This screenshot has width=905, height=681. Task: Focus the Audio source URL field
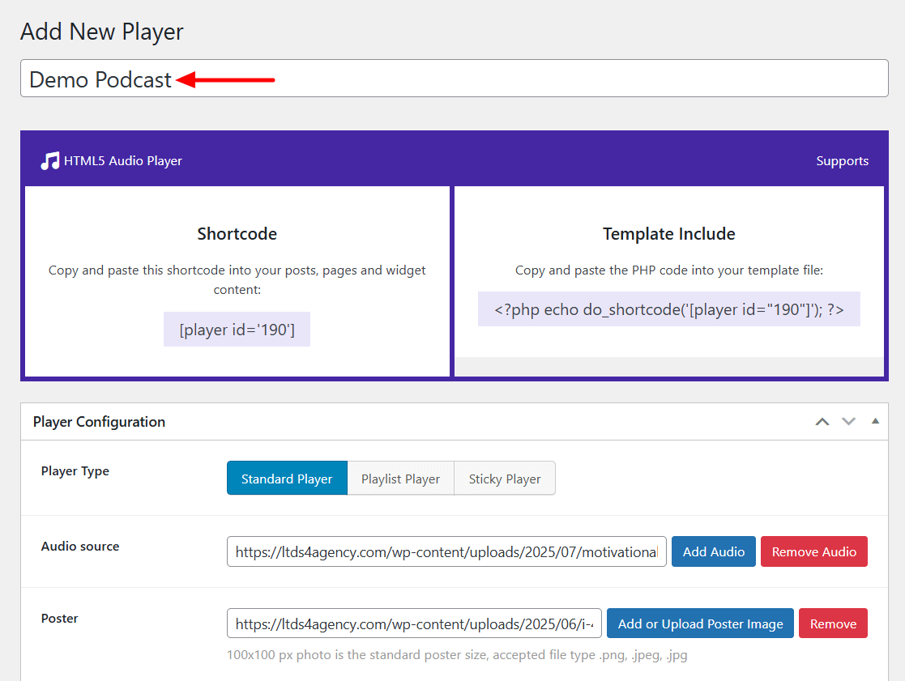tap(446, 551)
